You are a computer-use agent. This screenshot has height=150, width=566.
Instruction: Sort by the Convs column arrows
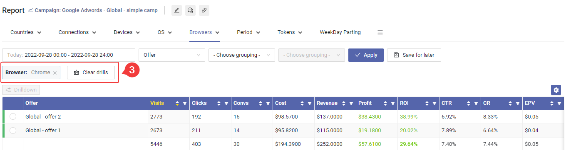pyautogui.click(x=261, y=103)
